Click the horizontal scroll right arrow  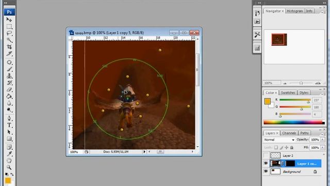pyautogui.click(x=192, y=151)
